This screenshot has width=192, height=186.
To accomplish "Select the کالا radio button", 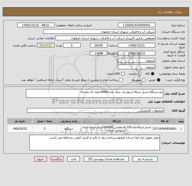I will point(153,74).
